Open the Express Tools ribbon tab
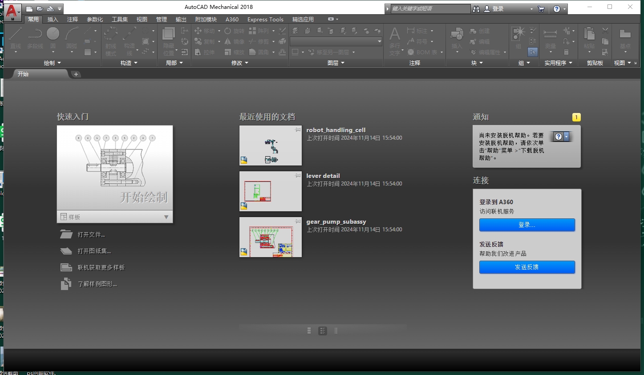This screenshot has height=375, width=644. 265,19
